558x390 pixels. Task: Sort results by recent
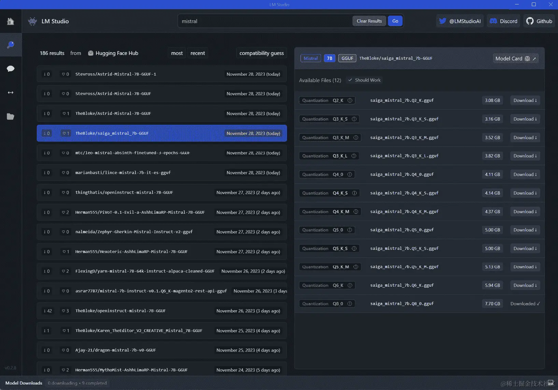[198, 53]
